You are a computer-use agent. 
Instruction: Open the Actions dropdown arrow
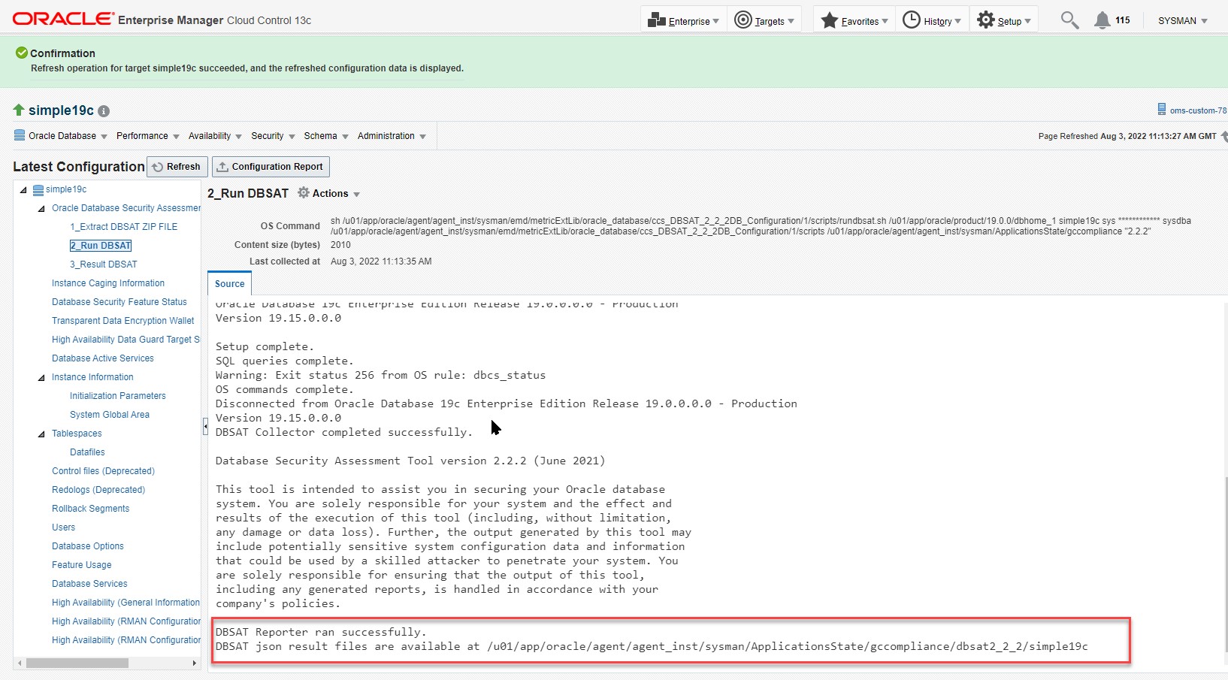point(356,195)
